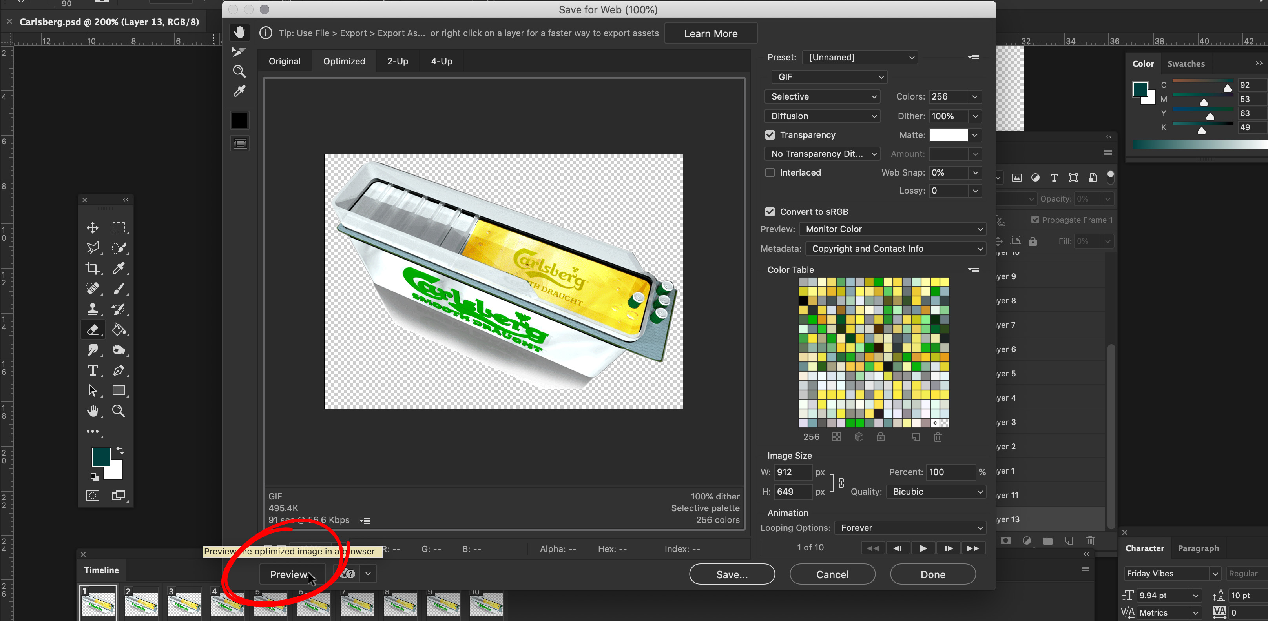Image resolution: width=1268 pixels, height=621 pixels.
Task: Uncheck the Transparency checkbox
Action: point(770,135)
